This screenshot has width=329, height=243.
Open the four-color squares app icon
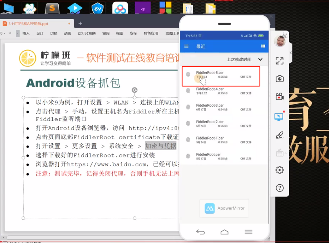[x=165, y=7]
